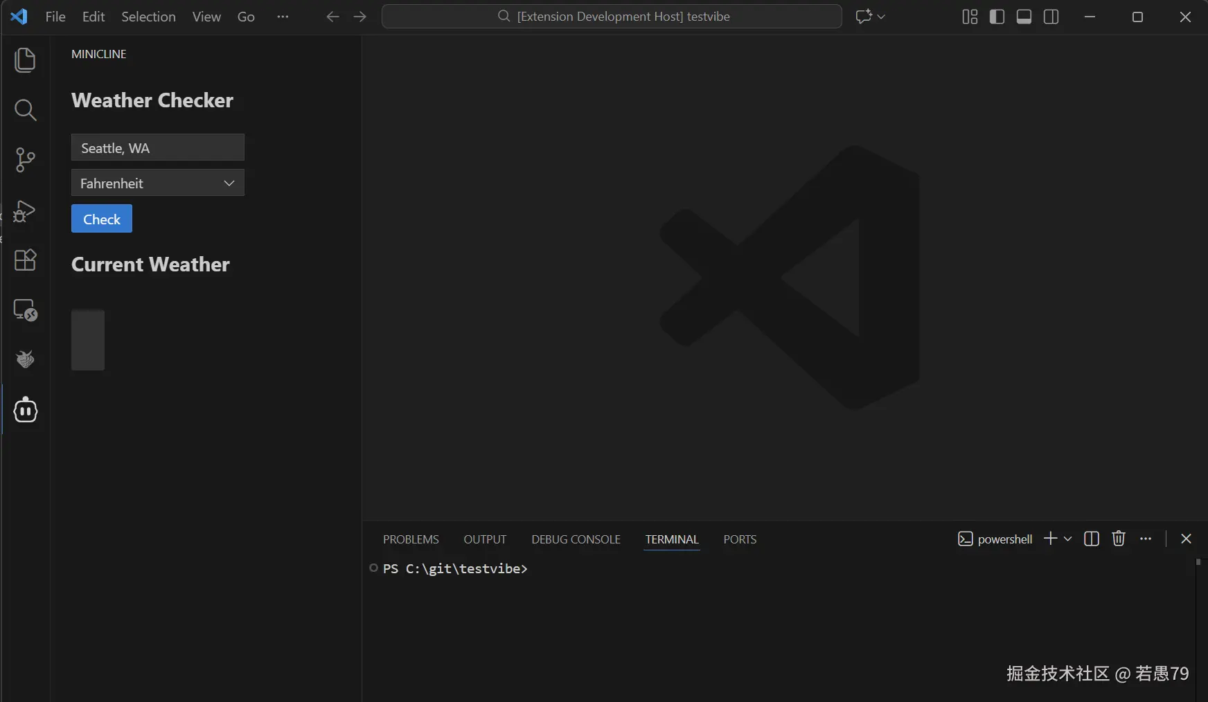Open the Copilot chat icon in title bar
This screenshot has height=702, width=1208.
coord(863,17)
